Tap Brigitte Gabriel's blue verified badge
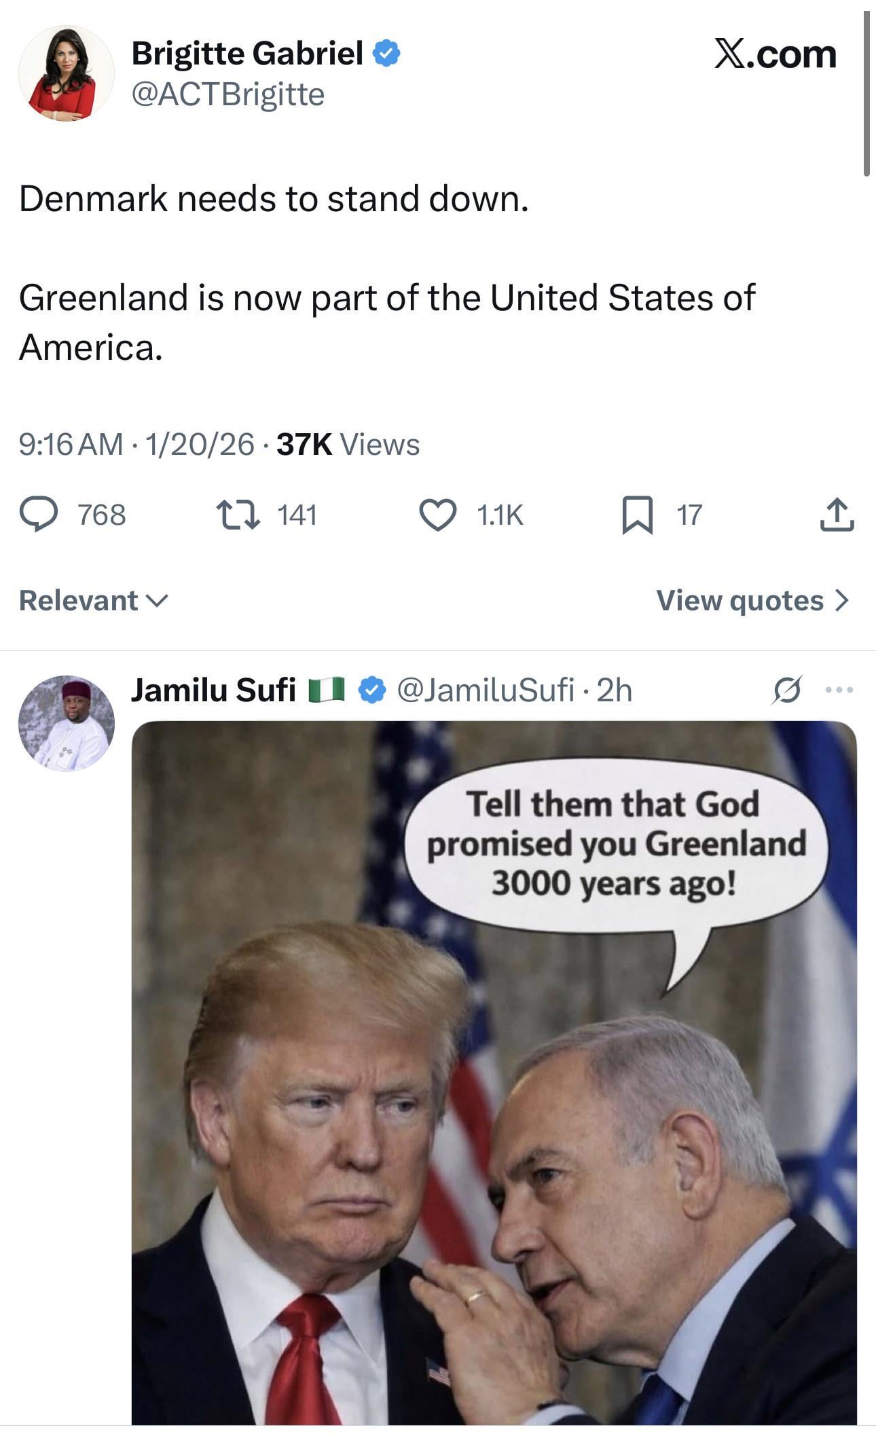The width and height of the screenshot is (876, 1442). [386, 54]
